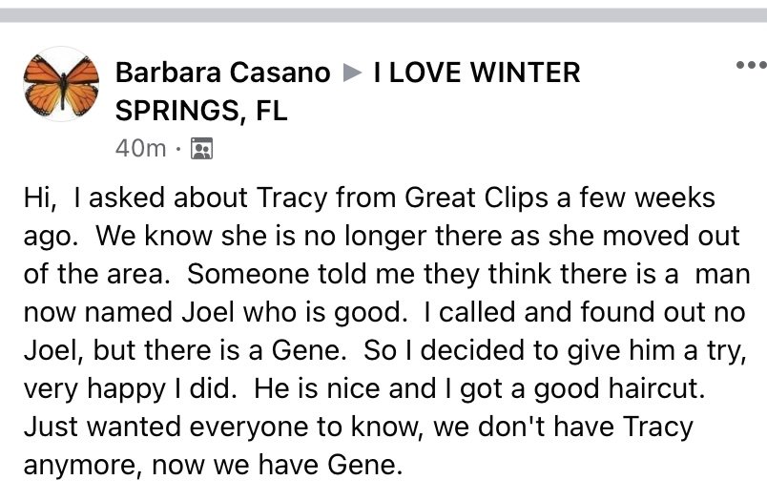Click the words good haircut in post
The width and height of the screenshot is (767, 501).
tap(619, 389)
